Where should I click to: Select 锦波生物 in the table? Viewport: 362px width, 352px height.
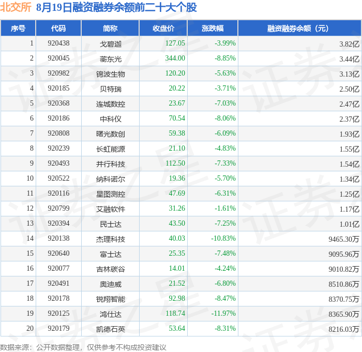click(111, 74)
